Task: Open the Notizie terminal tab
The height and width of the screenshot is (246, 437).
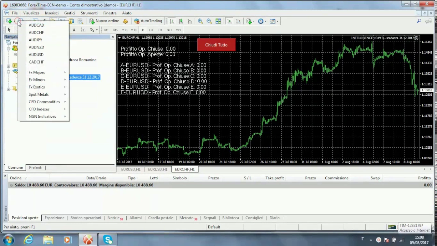Action: (115, 218)
